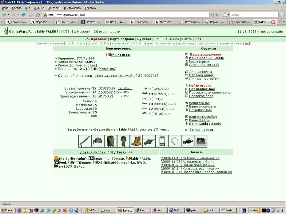Click the сброс stats reset link
Image resolution: width=286 pixels, height=214 pixels.
click(94, 116)
